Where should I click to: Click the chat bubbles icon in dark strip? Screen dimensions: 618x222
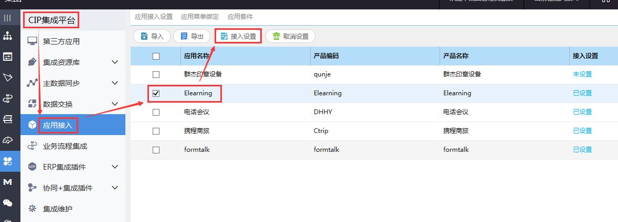tap(7, 203)
